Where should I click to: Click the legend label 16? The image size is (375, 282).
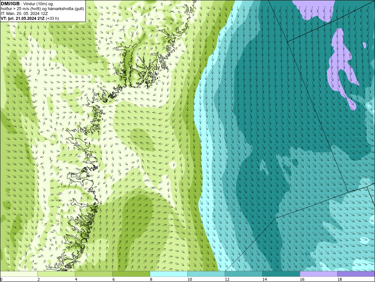pyautogui.click(x=302, y=279)
